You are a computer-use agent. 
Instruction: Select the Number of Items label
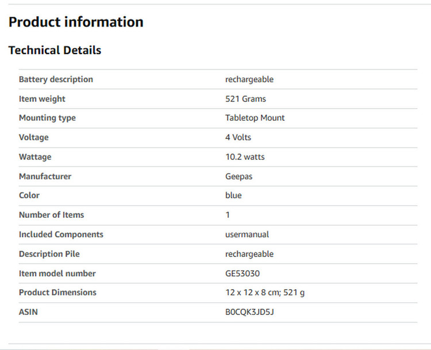[x=51, y=215]
